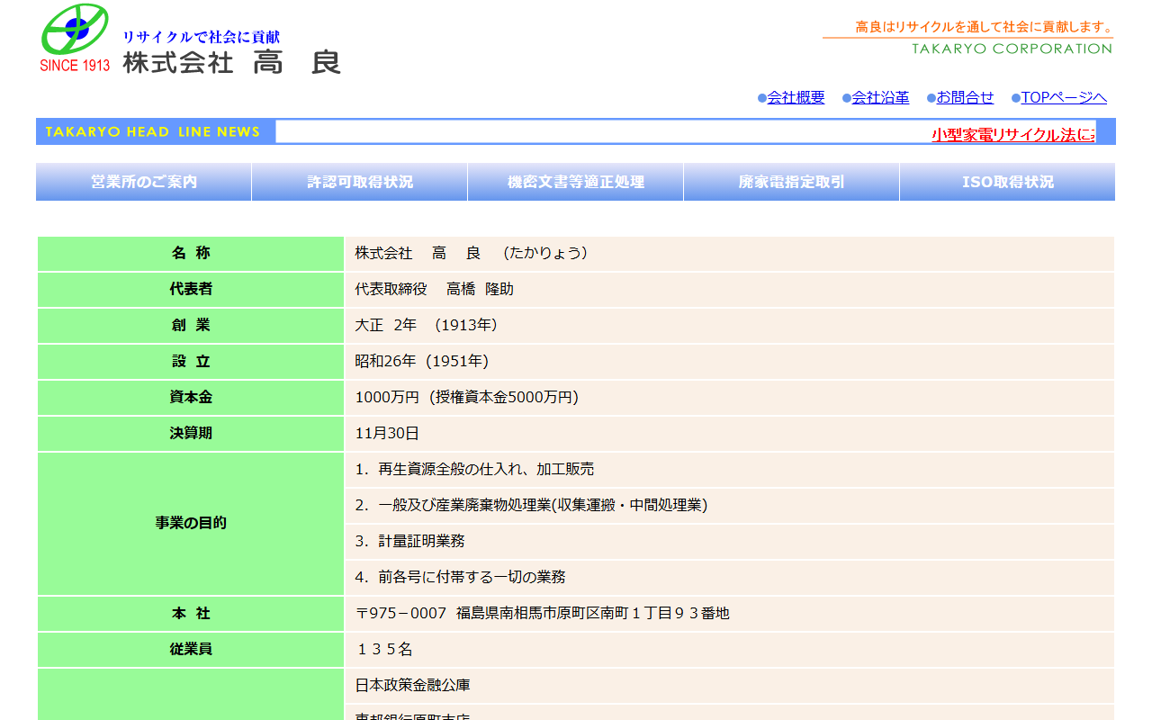This screenshot has height=720, width=1152.
Task: Open the 許認可取得状況 menu tab
Action: 360,182
